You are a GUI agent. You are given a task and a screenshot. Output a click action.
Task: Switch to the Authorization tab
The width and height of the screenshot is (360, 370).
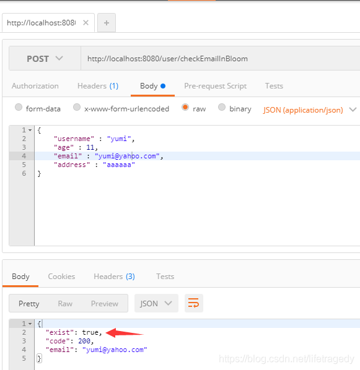pos(35,86)
